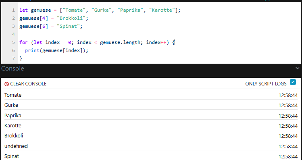Click the red clear console icon

[x=7, y=84]
